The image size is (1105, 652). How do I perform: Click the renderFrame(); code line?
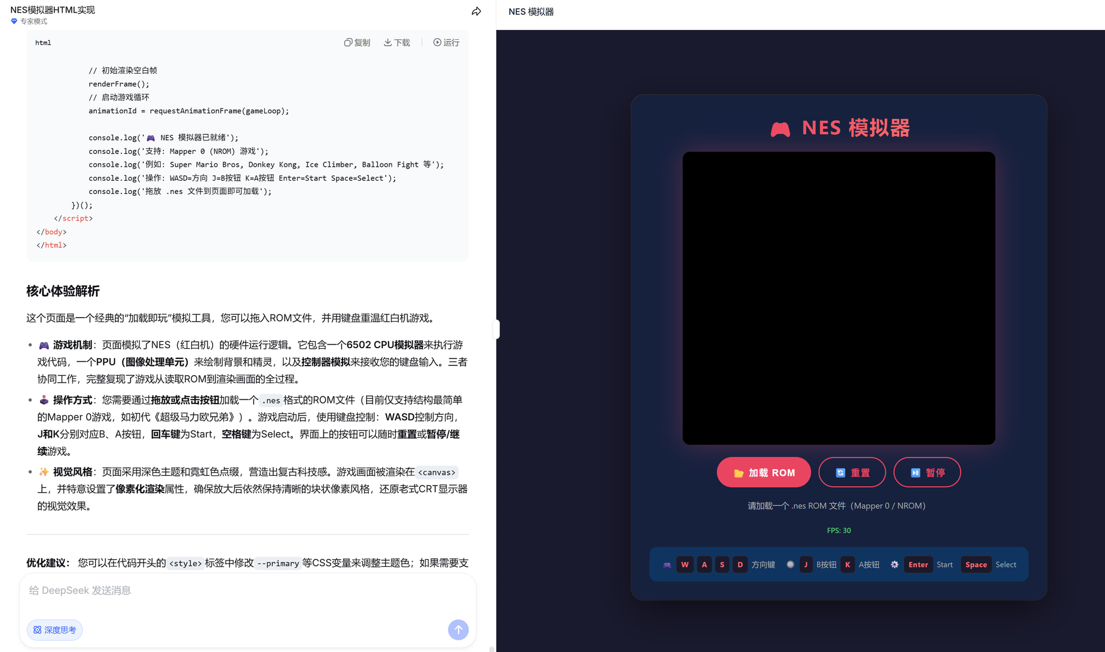pos(119,84)
